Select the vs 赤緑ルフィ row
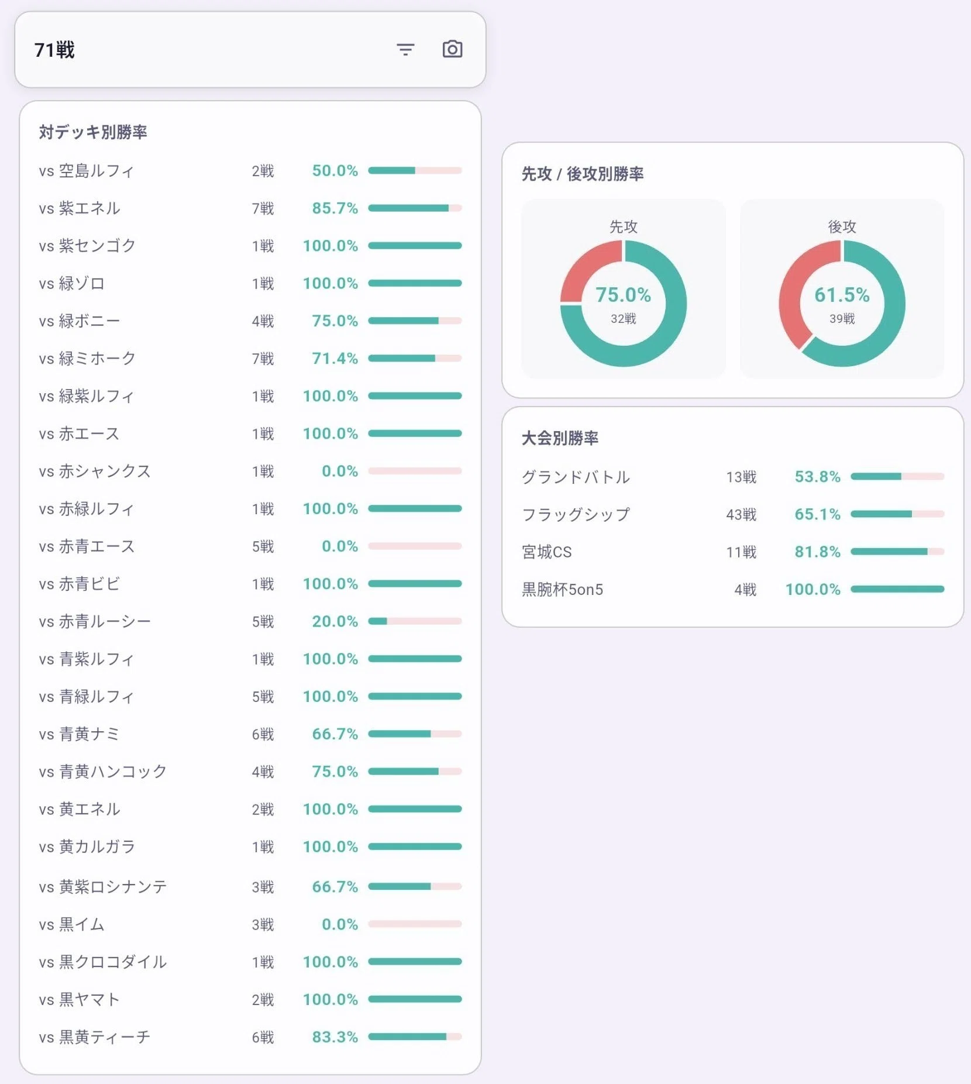 click(250, 508)
